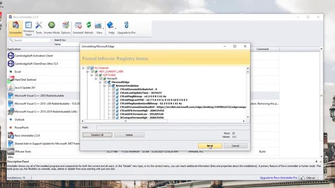This screenshot has height=188, width=335.
Task: Collapse the Microsoft tree node
Action: click(96, 79)
